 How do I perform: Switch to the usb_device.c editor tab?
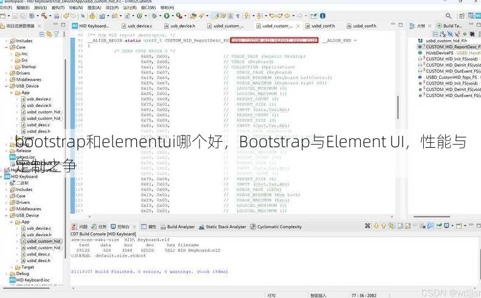pyautogui.click(x=137, y=26)
